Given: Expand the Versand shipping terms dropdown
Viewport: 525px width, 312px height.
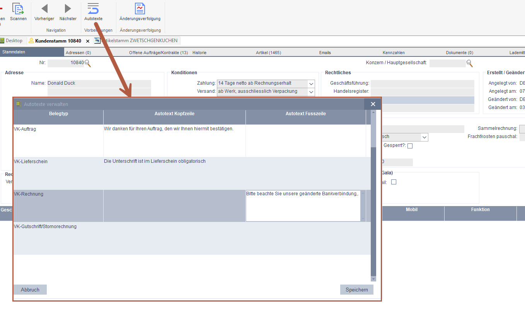Looking at the screenshot, I should (311, 92).
